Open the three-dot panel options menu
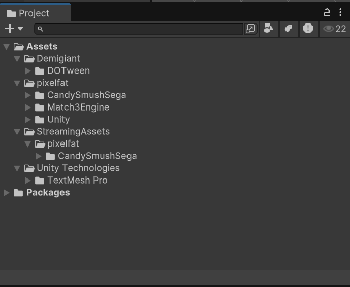The image size is (350, 287). 340,12
